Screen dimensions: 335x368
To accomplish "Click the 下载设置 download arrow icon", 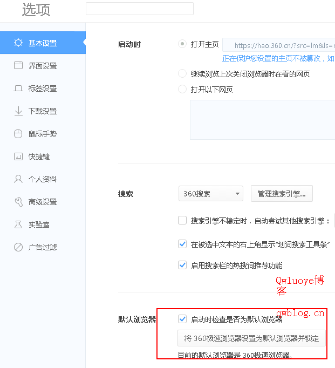I will (18, 111).
